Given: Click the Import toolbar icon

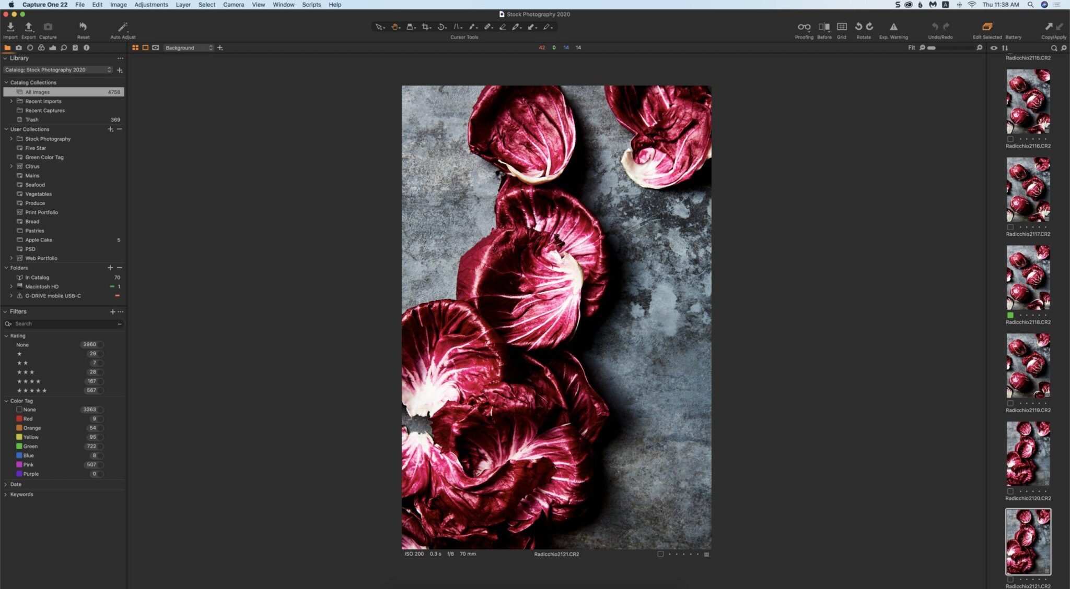Looking at the screenshot, I should [x=10, y=27].
